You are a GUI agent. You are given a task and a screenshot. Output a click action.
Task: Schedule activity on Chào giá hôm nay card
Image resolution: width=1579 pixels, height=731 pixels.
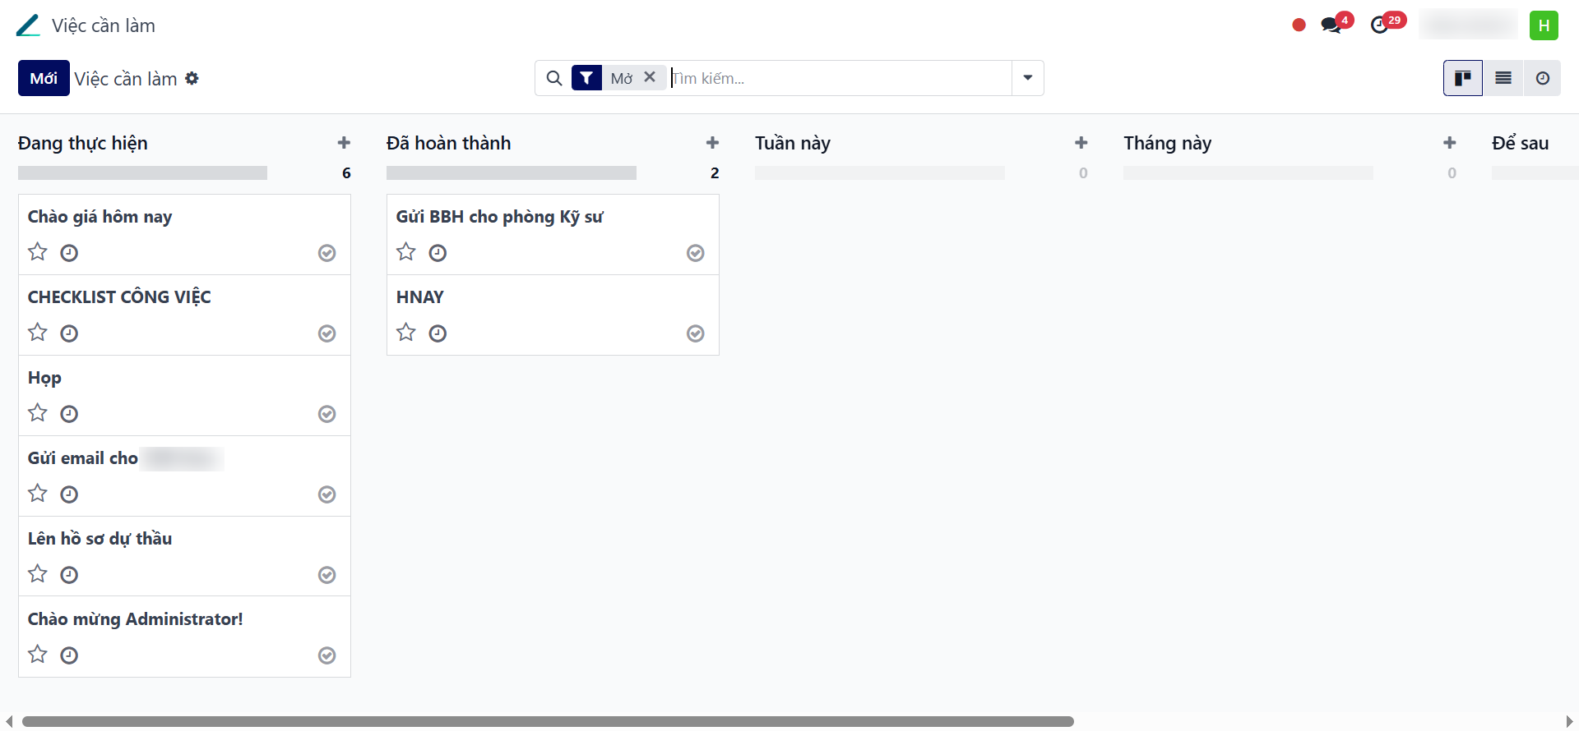69,253
